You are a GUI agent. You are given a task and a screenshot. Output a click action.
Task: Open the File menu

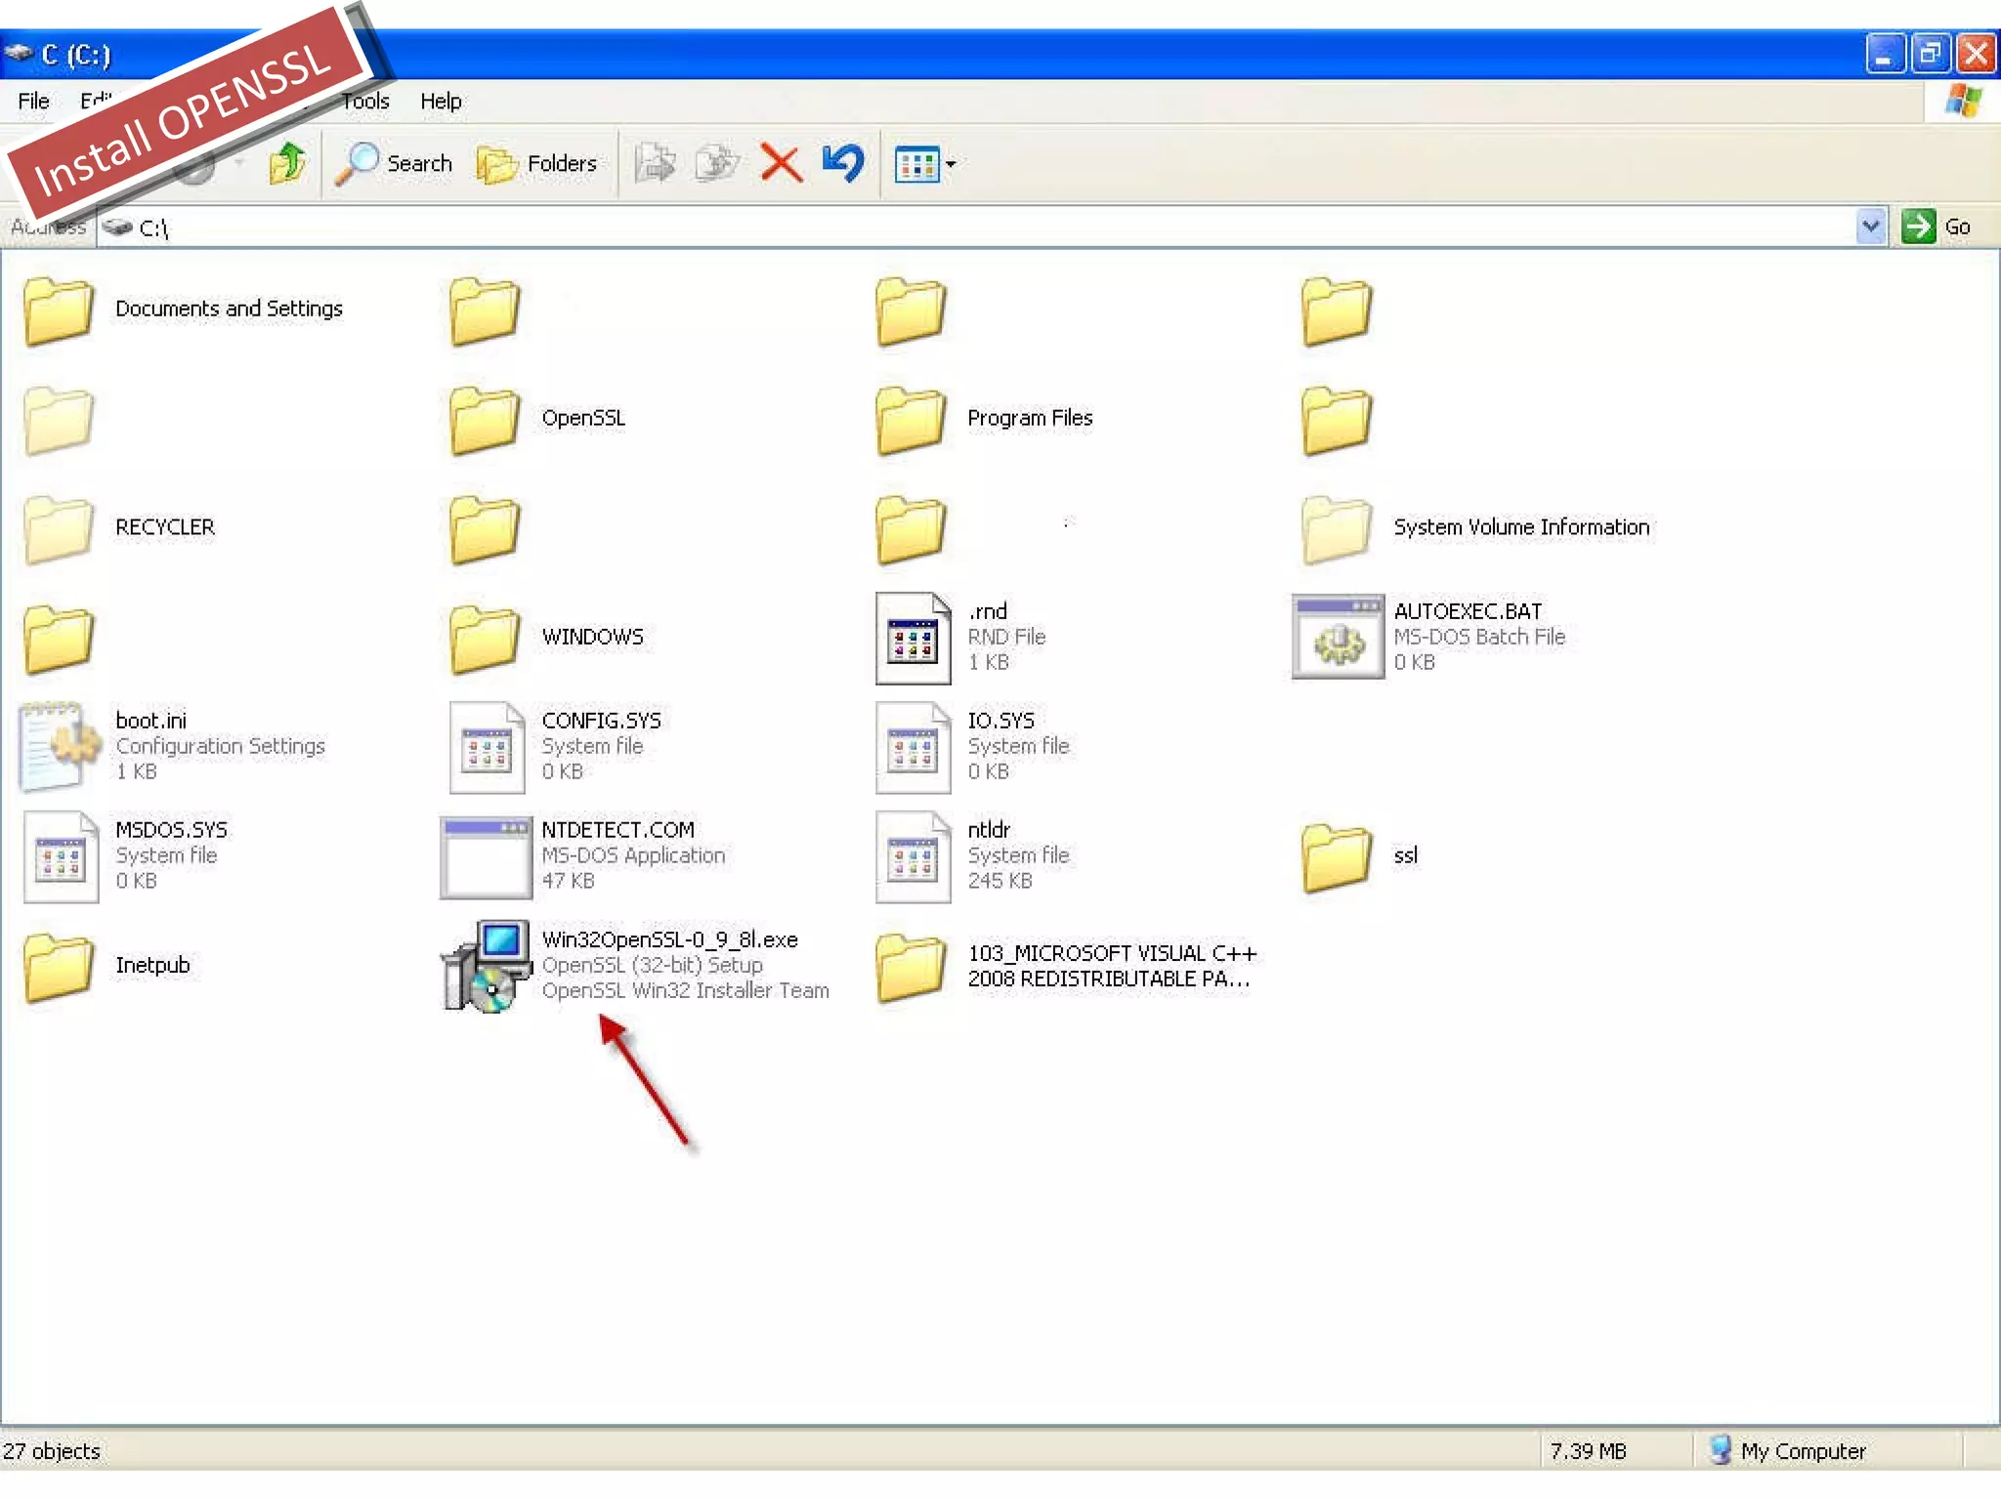[33, 101]
